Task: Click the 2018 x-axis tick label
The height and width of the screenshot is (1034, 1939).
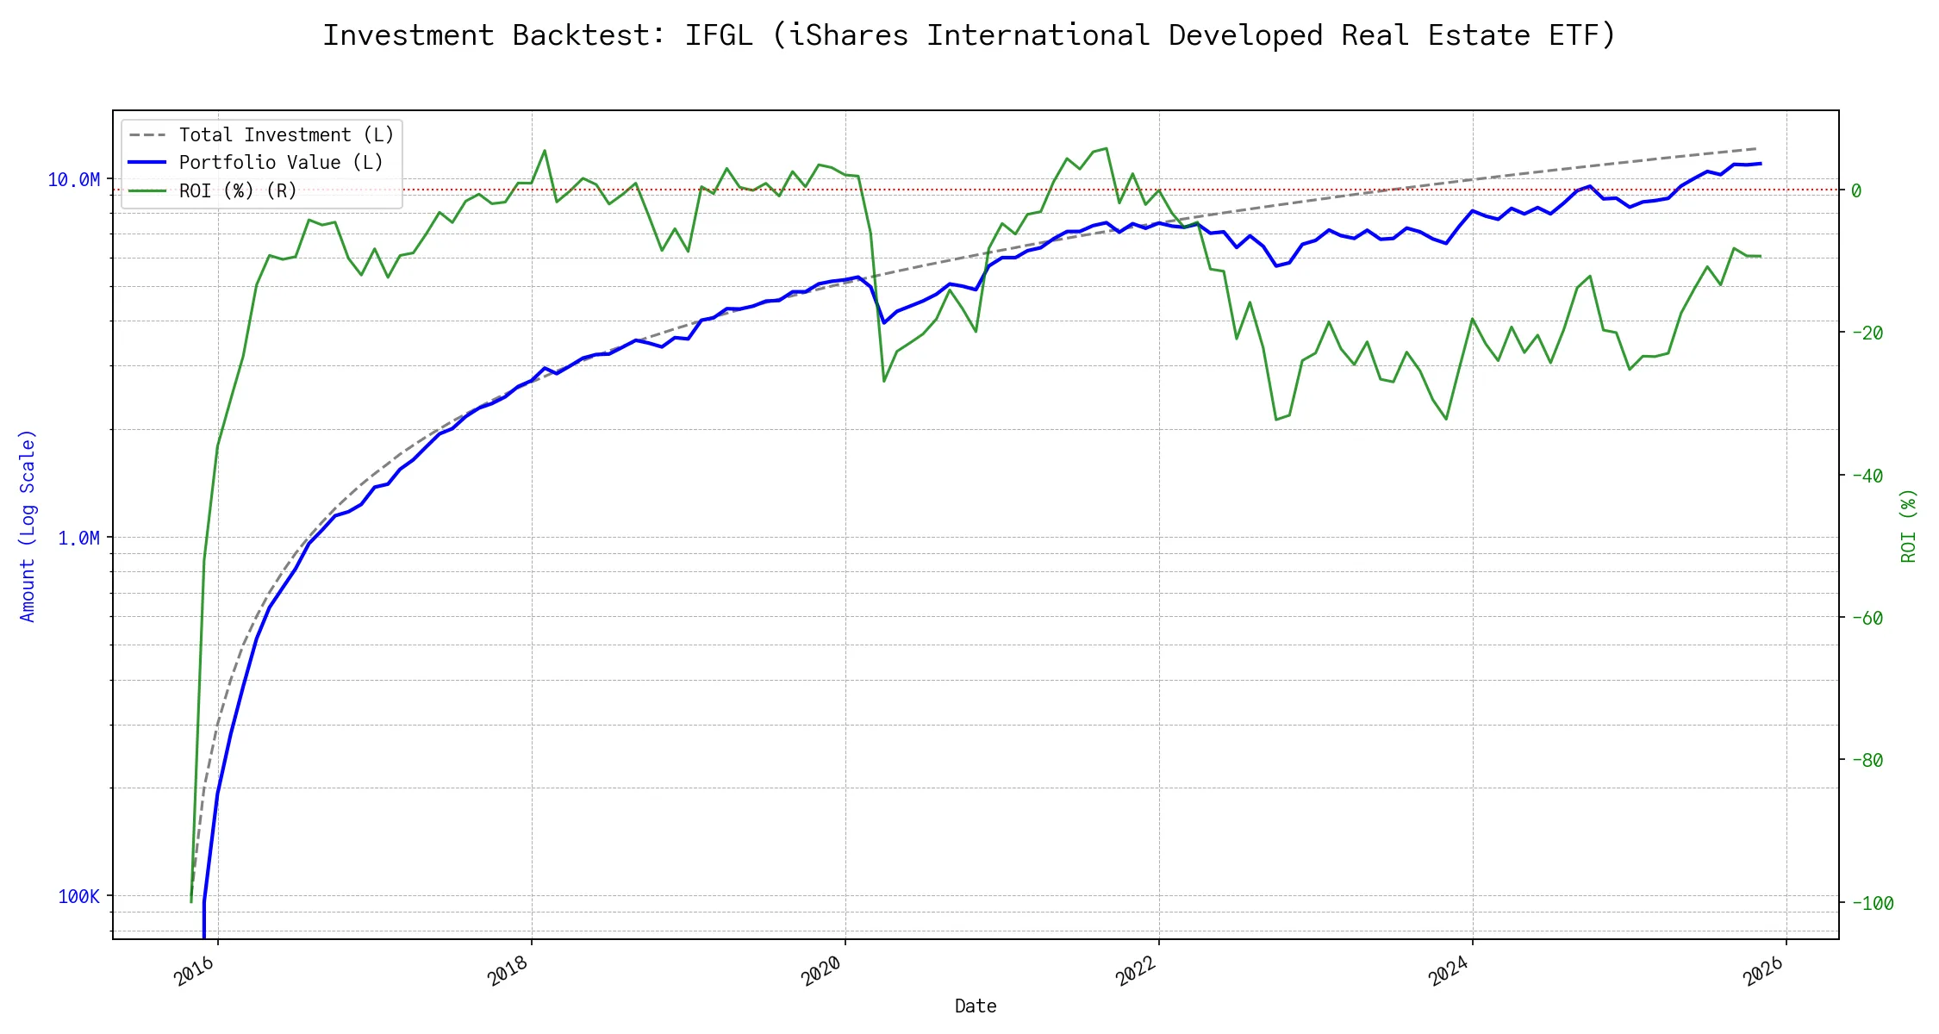Action: pyautogui.click(x=508, y=972)
